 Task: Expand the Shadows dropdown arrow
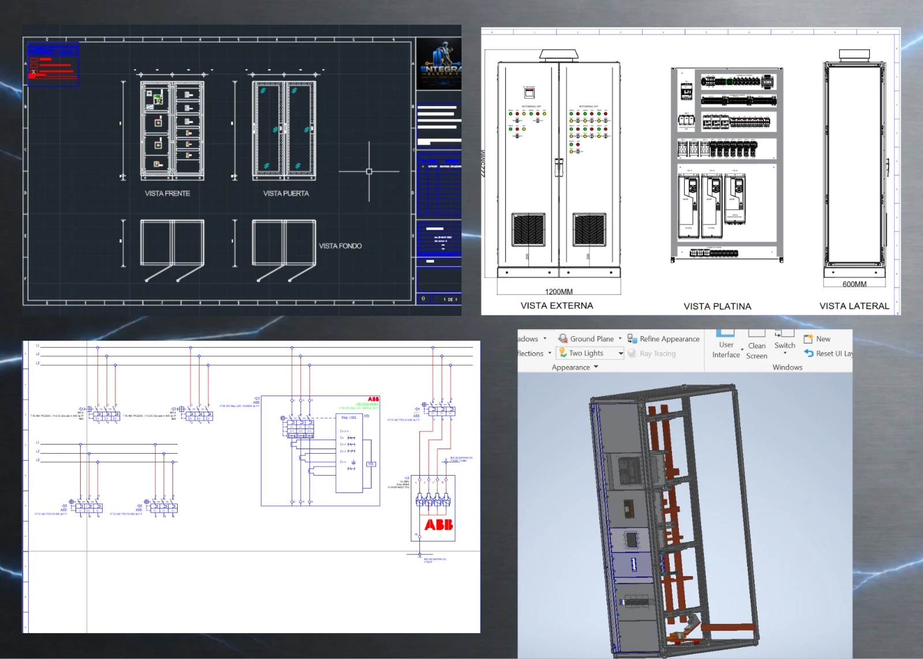tap(545, 339)
